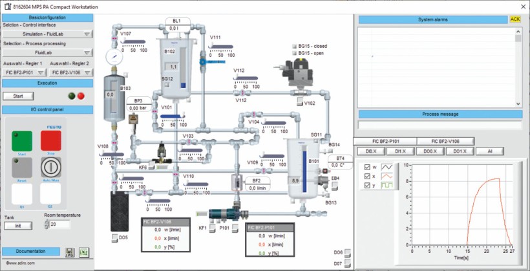Open the Excel export icon

pos(83,252)
